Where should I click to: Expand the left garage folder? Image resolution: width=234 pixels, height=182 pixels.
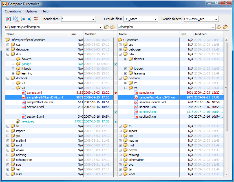13,64
